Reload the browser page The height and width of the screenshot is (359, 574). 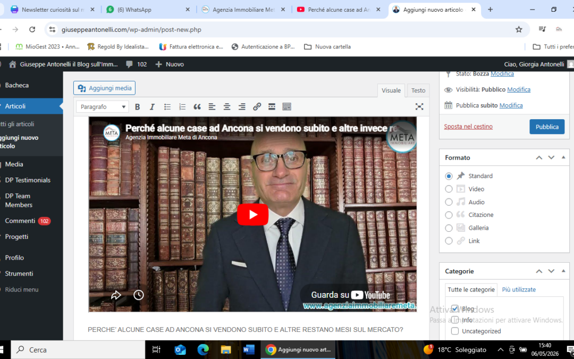tap(32, 29)
